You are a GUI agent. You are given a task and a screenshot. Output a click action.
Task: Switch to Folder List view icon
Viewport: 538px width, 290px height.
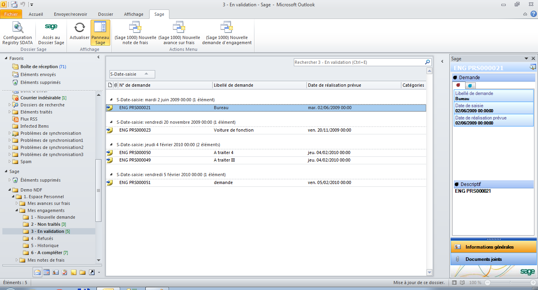coord(83,272)
